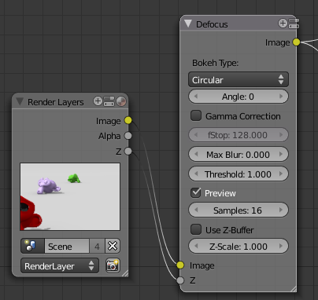The image size is (318, 300).
Task: Enable Use Z-Buffer checkbox
Action: [x=196, y=229]
